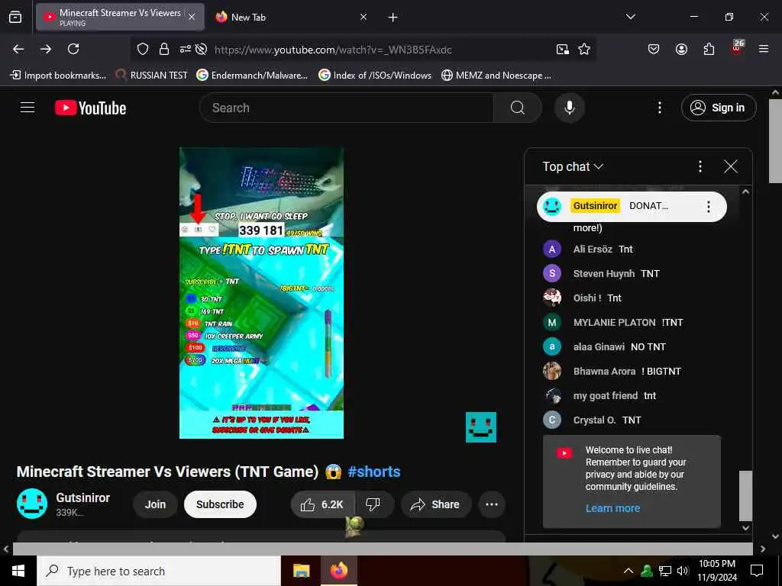Click the Gutsiniror channel avatar
The image size is (782, 586).
tap(32, 504)
